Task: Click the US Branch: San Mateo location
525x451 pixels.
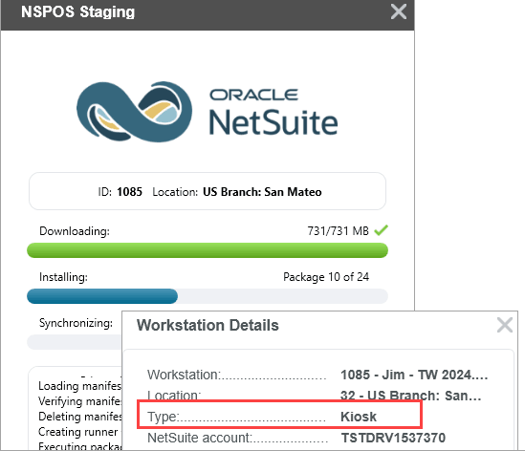Action: pos(262,192)
